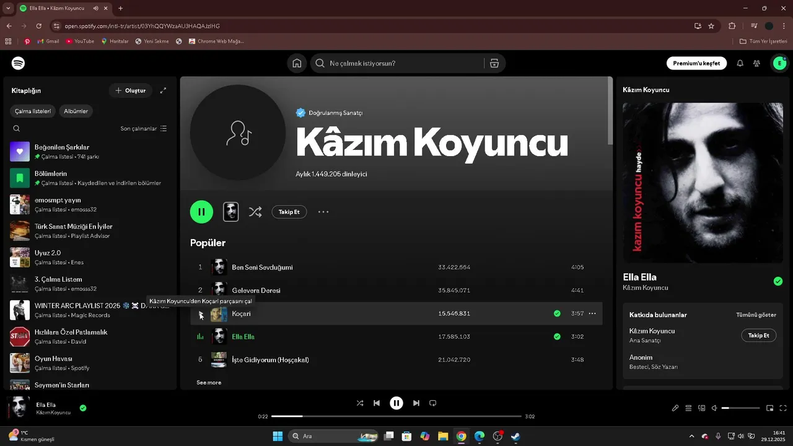
Task: Open Türk Sanat Müziği En İyiler playlist
Action: tap(89, 231)
